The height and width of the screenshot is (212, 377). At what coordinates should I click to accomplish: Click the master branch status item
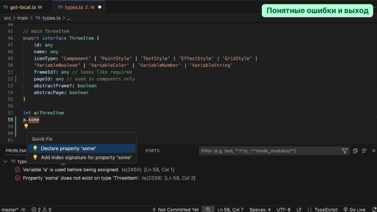(9, 210)
